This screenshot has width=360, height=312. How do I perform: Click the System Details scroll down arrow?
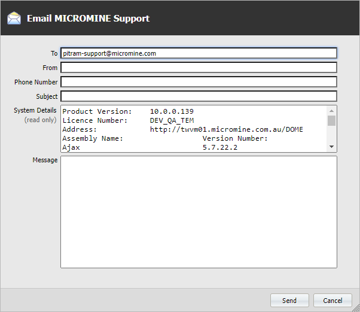tap(331, 147)
